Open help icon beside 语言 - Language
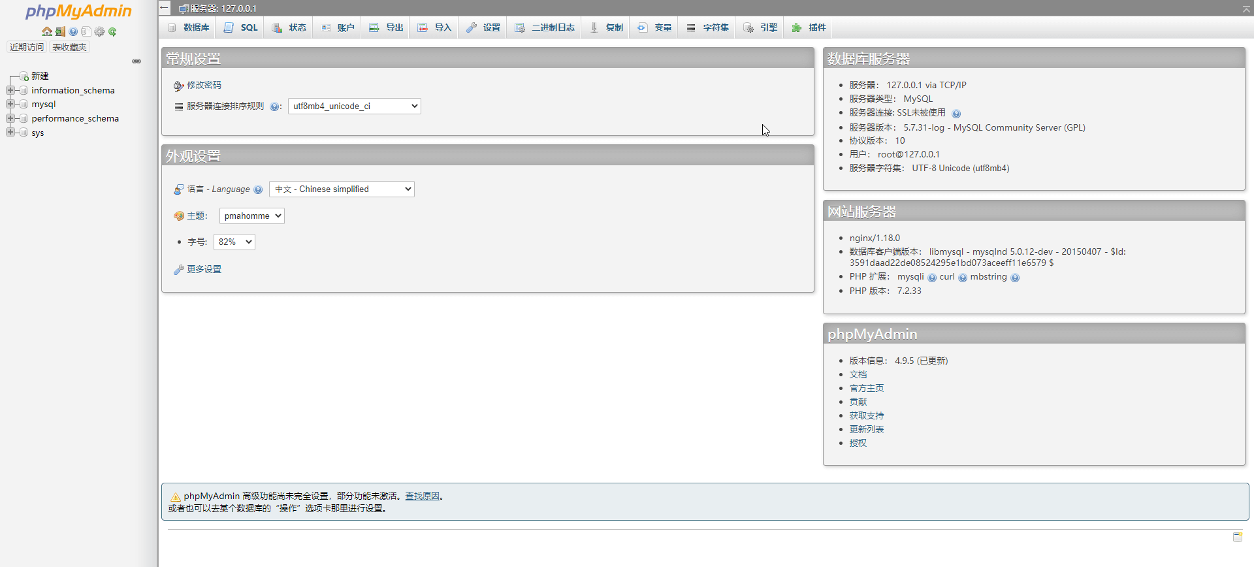 258,189
